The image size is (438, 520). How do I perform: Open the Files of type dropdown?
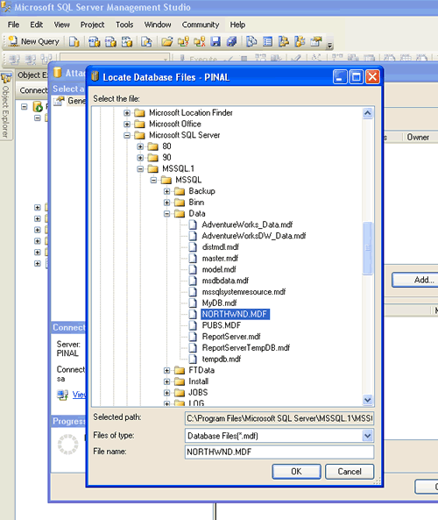point(367,436)
